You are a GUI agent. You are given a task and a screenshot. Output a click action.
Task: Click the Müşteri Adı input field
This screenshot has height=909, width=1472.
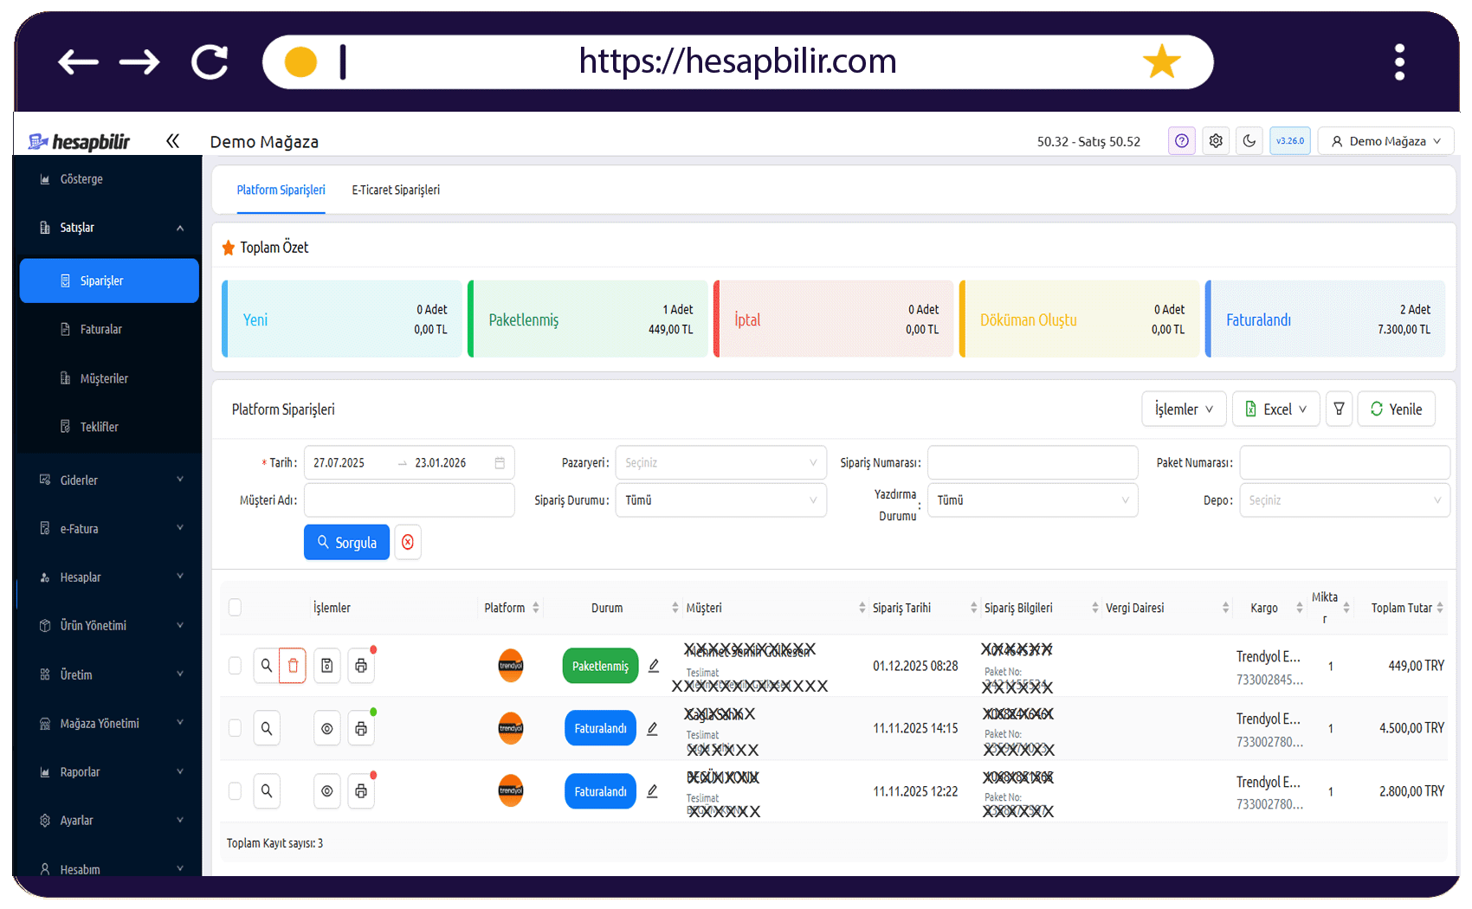(x=409, y=500)
